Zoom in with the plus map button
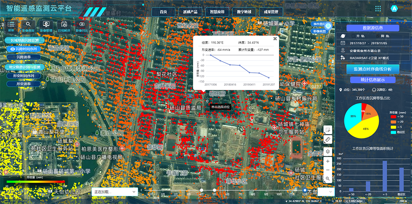412x204 pixels. [x=328, y=162]
